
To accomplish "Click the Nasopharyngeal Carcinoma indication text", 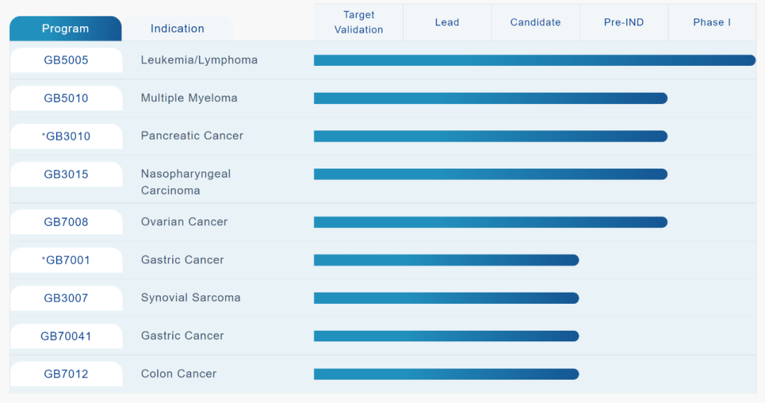I will tap(186, 182).
